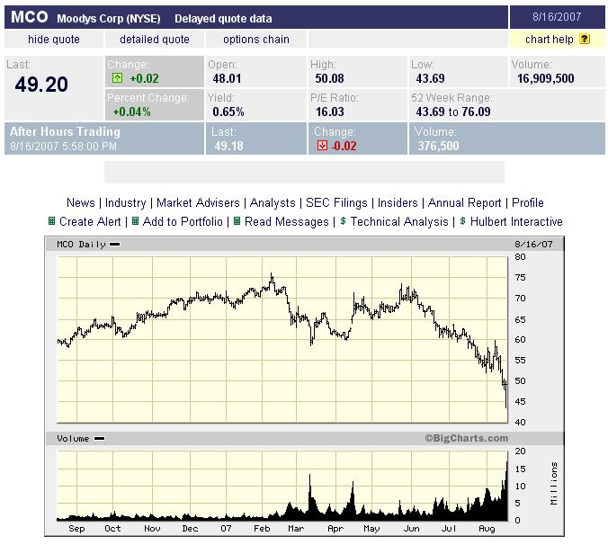
Task: Click the 52 week range 43.69 to 76.09
Action: 453,112
